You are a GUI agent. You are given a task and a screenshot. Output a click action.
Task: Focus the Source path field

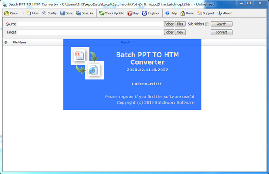[91, 24]
